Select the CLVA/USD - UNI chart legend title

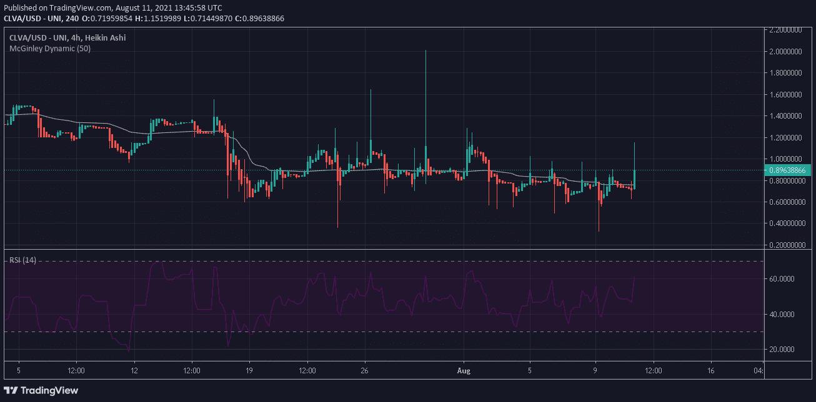[67, 38]
